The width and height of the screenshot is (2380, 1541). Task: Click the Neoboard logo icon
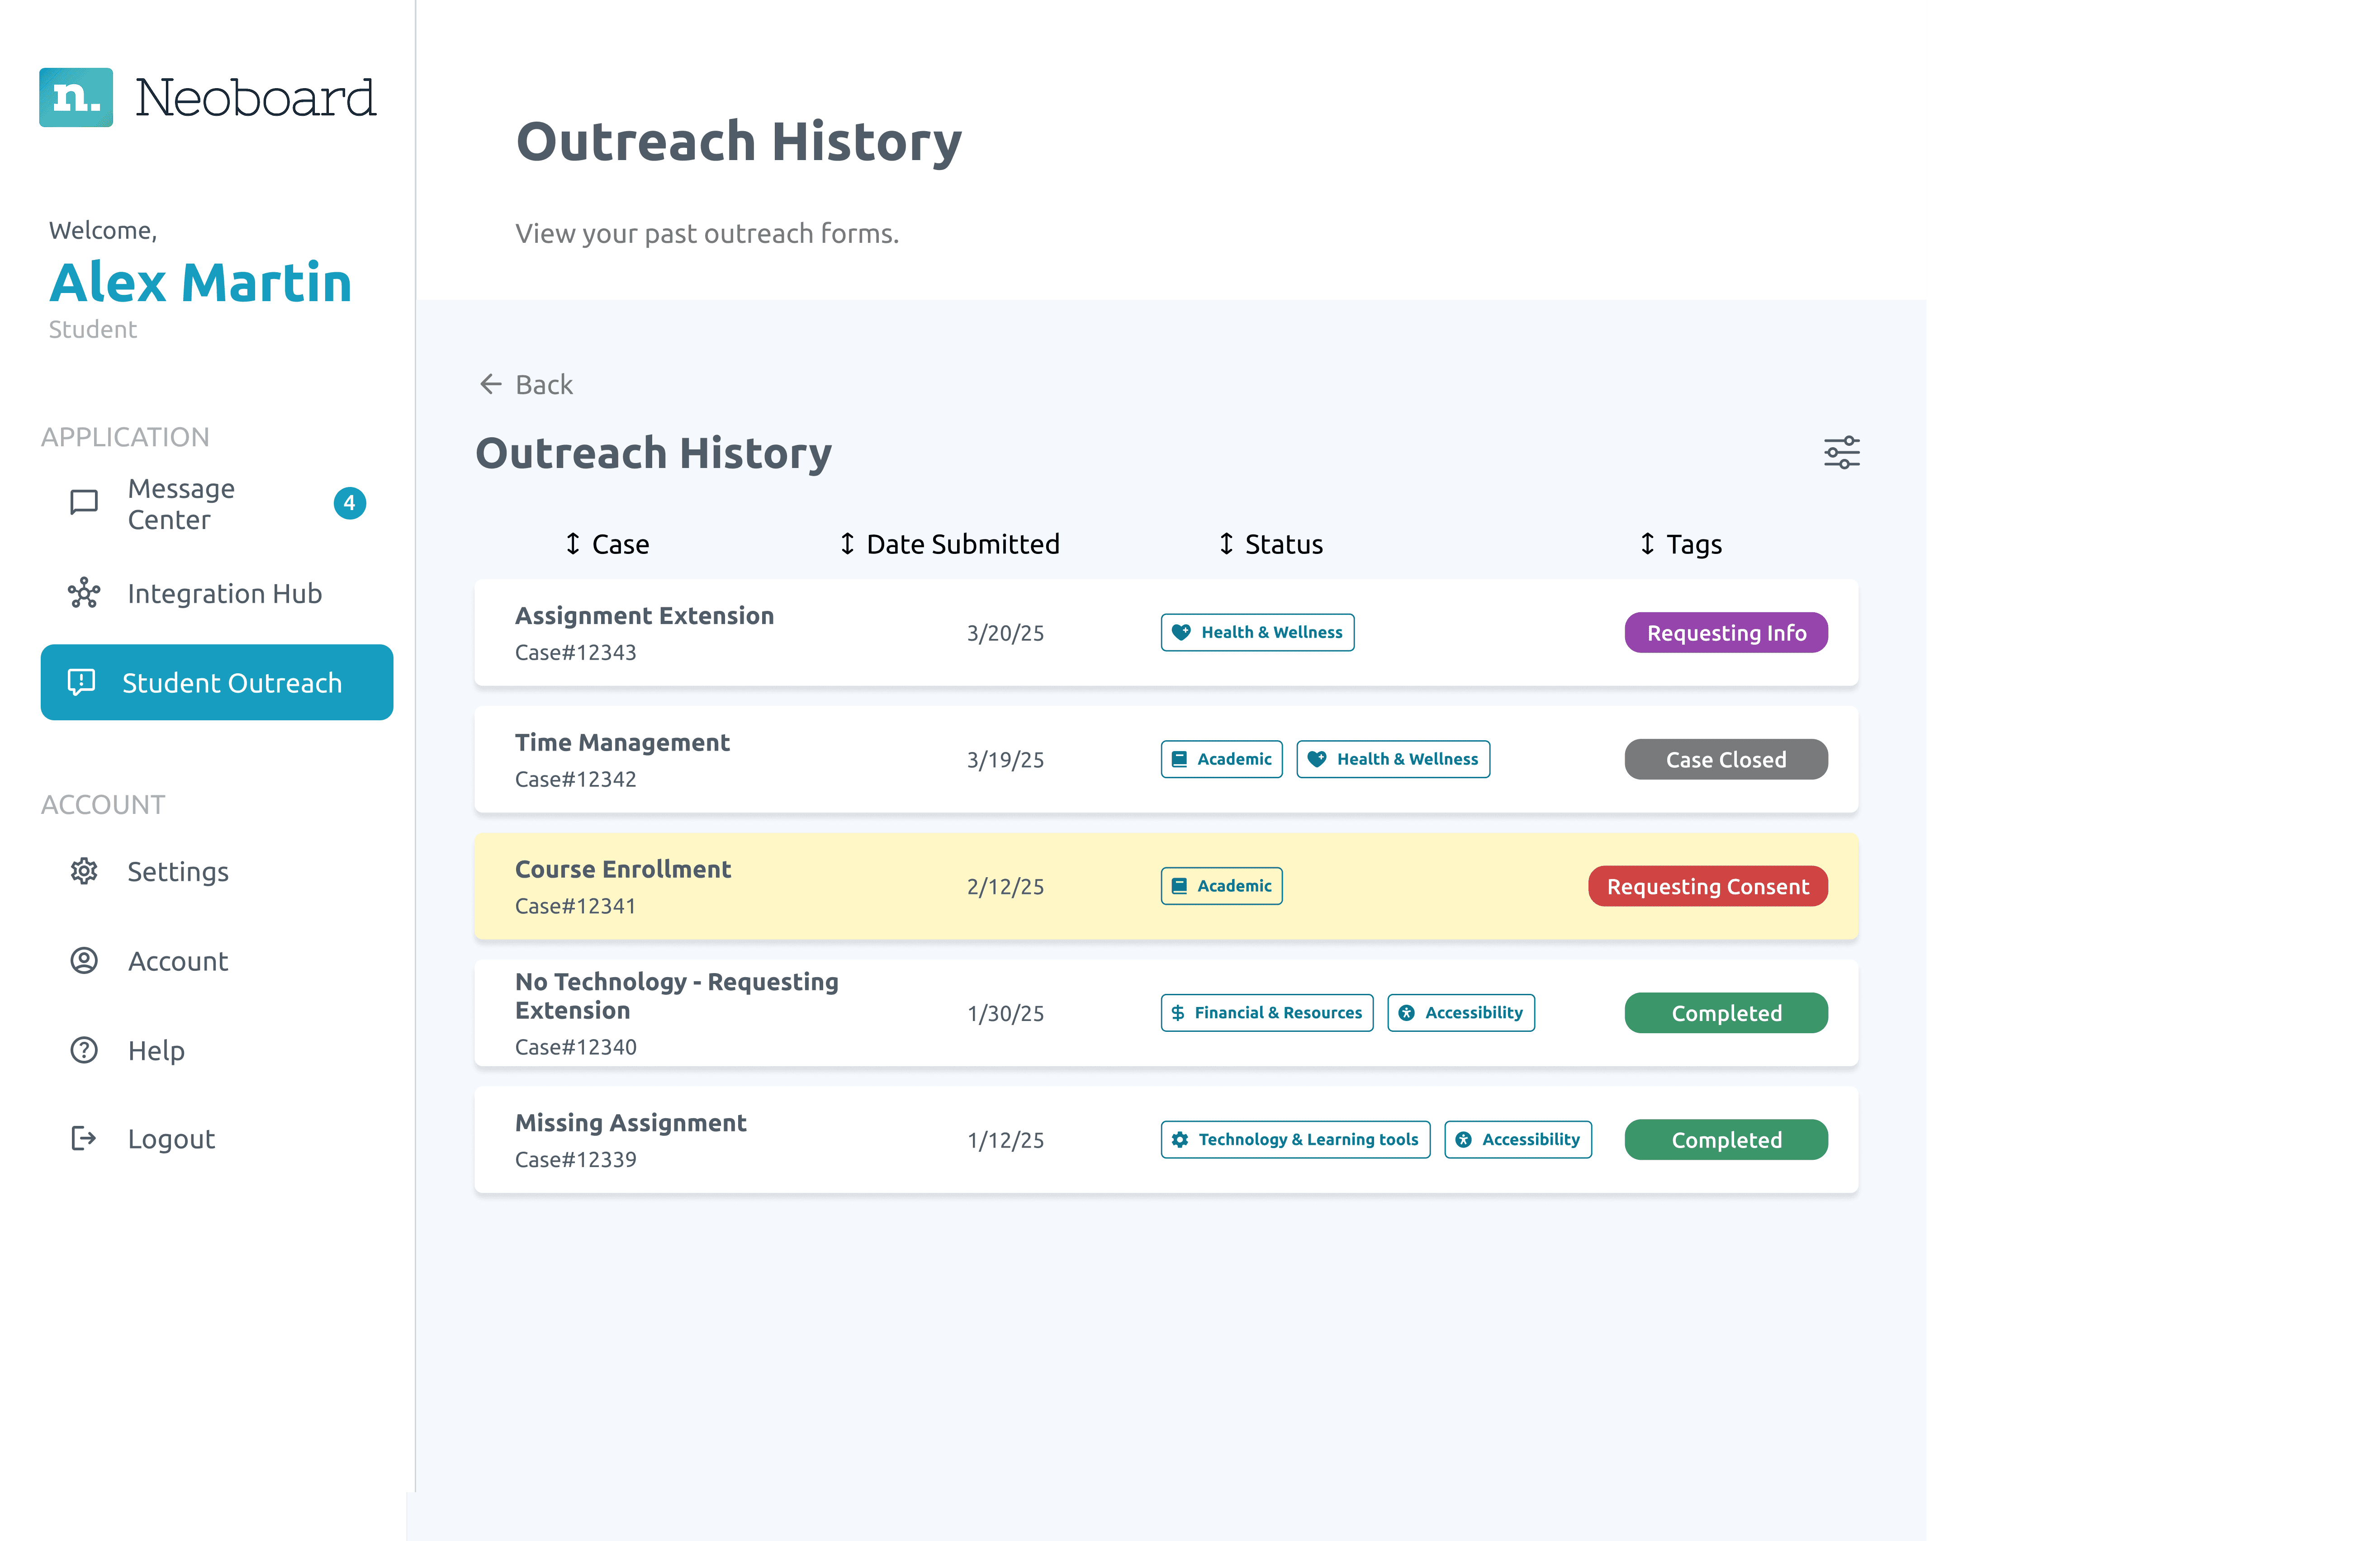point(76,98)
